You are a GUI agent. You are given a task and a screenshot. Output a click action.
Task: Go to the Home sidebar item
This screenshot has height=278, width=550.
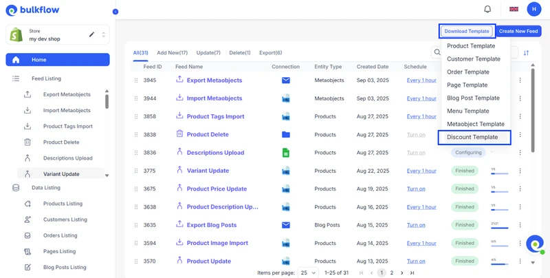click(58, 60)
